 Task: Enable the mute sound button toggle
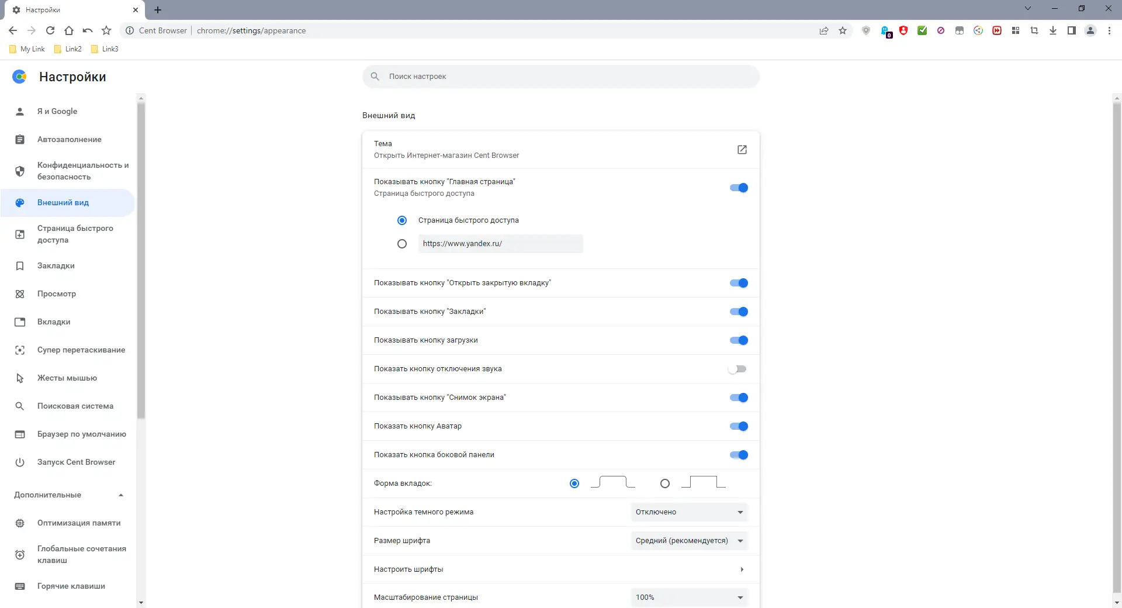pyautogui.click(x=737, y=369)
